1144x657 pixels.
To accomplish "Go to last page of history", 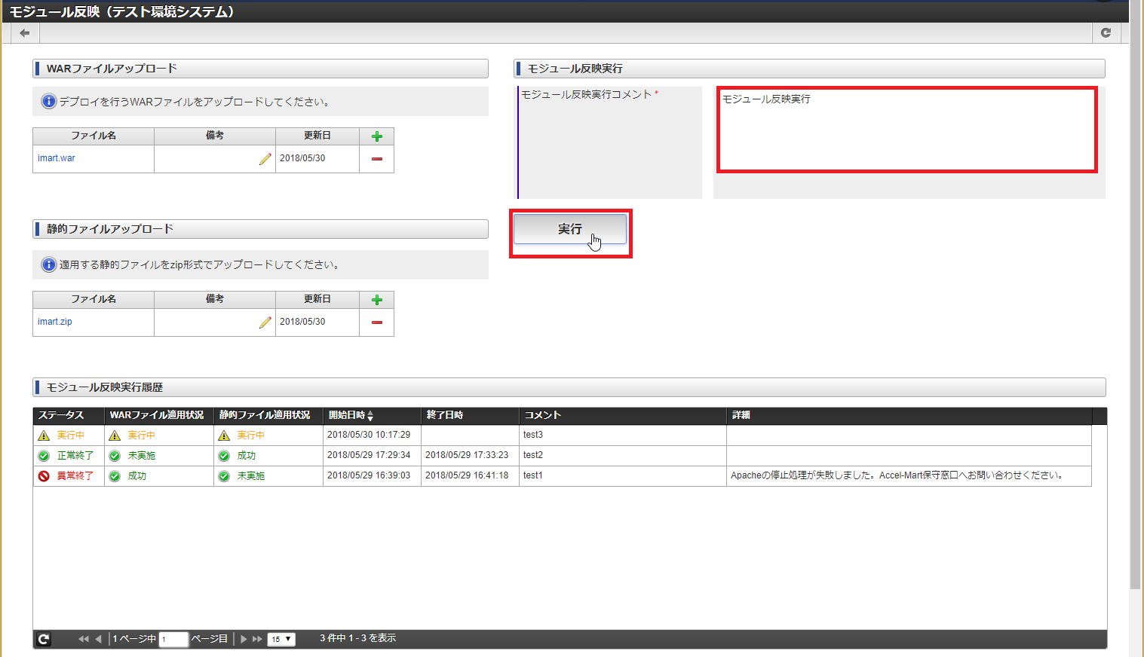I will [x=257, y=639].
